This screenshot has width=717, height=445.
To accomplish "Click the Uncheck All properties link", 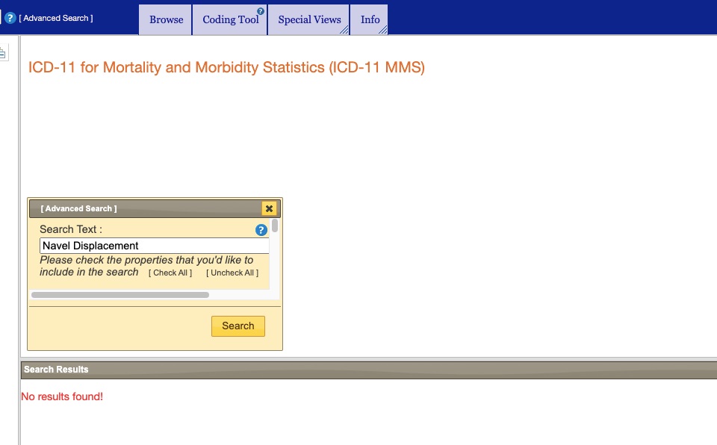I will point(232,273).
